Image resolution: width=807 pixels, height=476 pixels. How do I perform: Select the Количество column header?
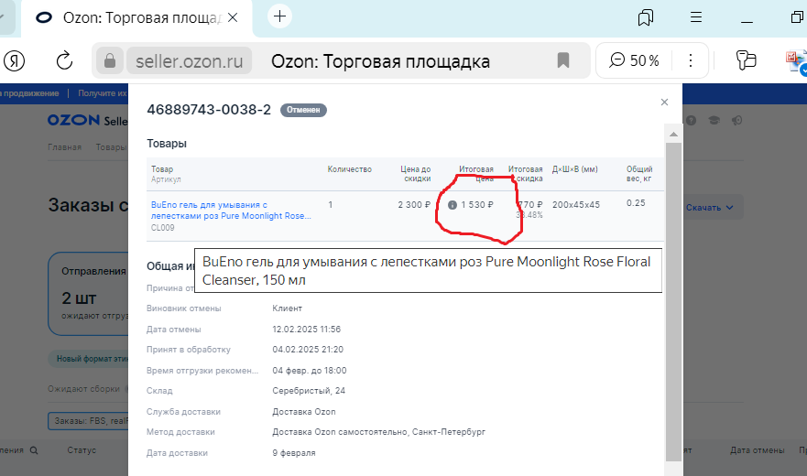point(350,169)
